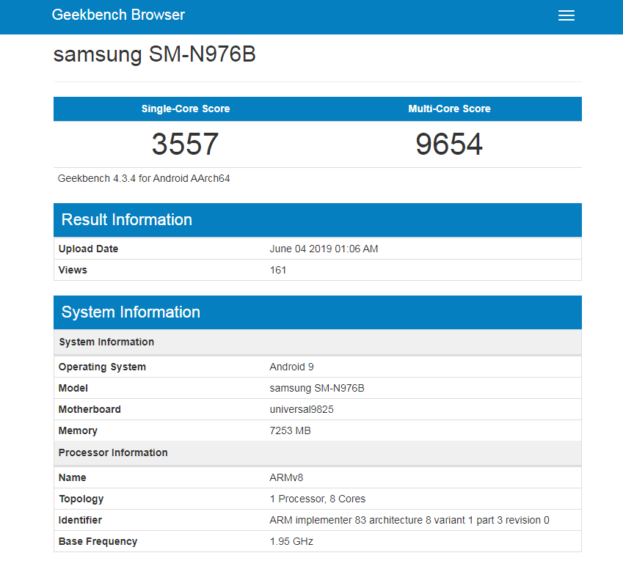The image size is (623, 561).
Task: Click the Upload Date label
Action: click(88, 249)
